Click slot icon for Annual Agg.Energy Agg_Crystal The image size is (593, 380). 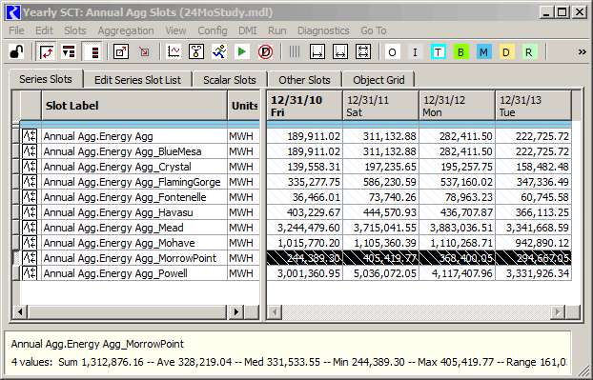tap(30, 167)
